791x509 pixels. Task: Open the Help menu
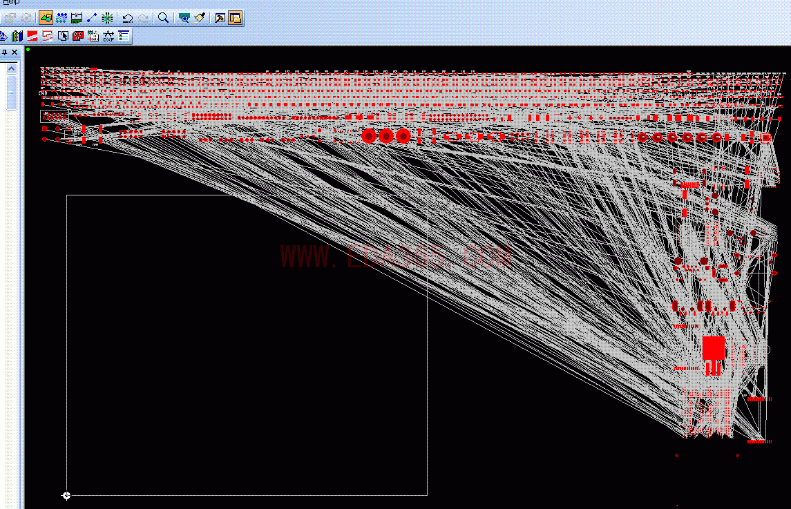click(10, 2)
